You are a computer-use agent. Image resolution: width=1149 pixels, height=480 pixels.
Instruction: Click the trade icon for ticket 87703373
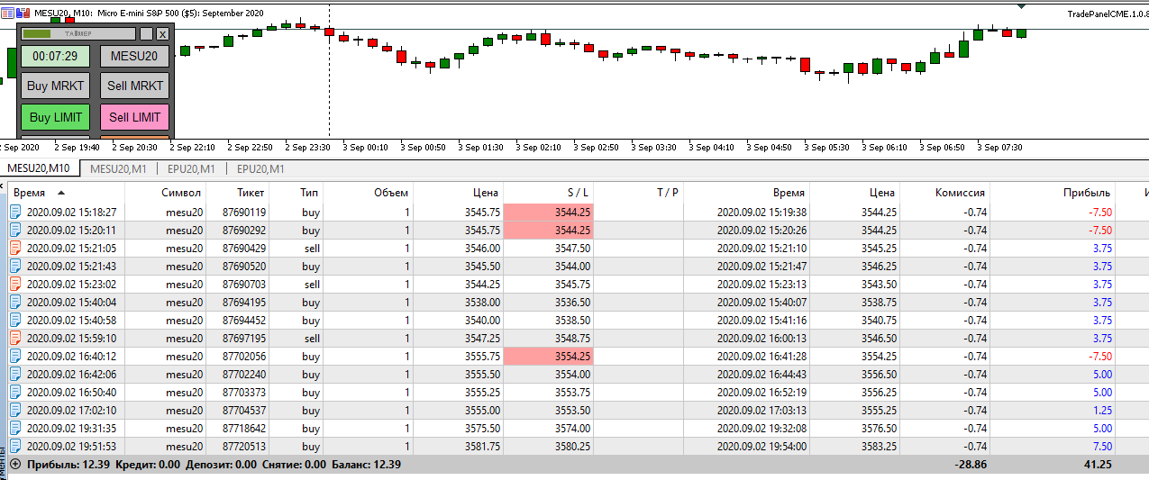[15, 392]
